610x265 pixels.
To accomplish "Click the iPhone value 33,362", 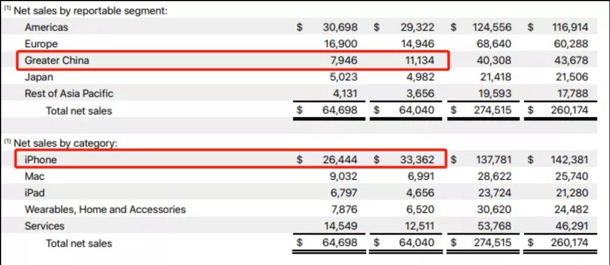I will 417,159.
